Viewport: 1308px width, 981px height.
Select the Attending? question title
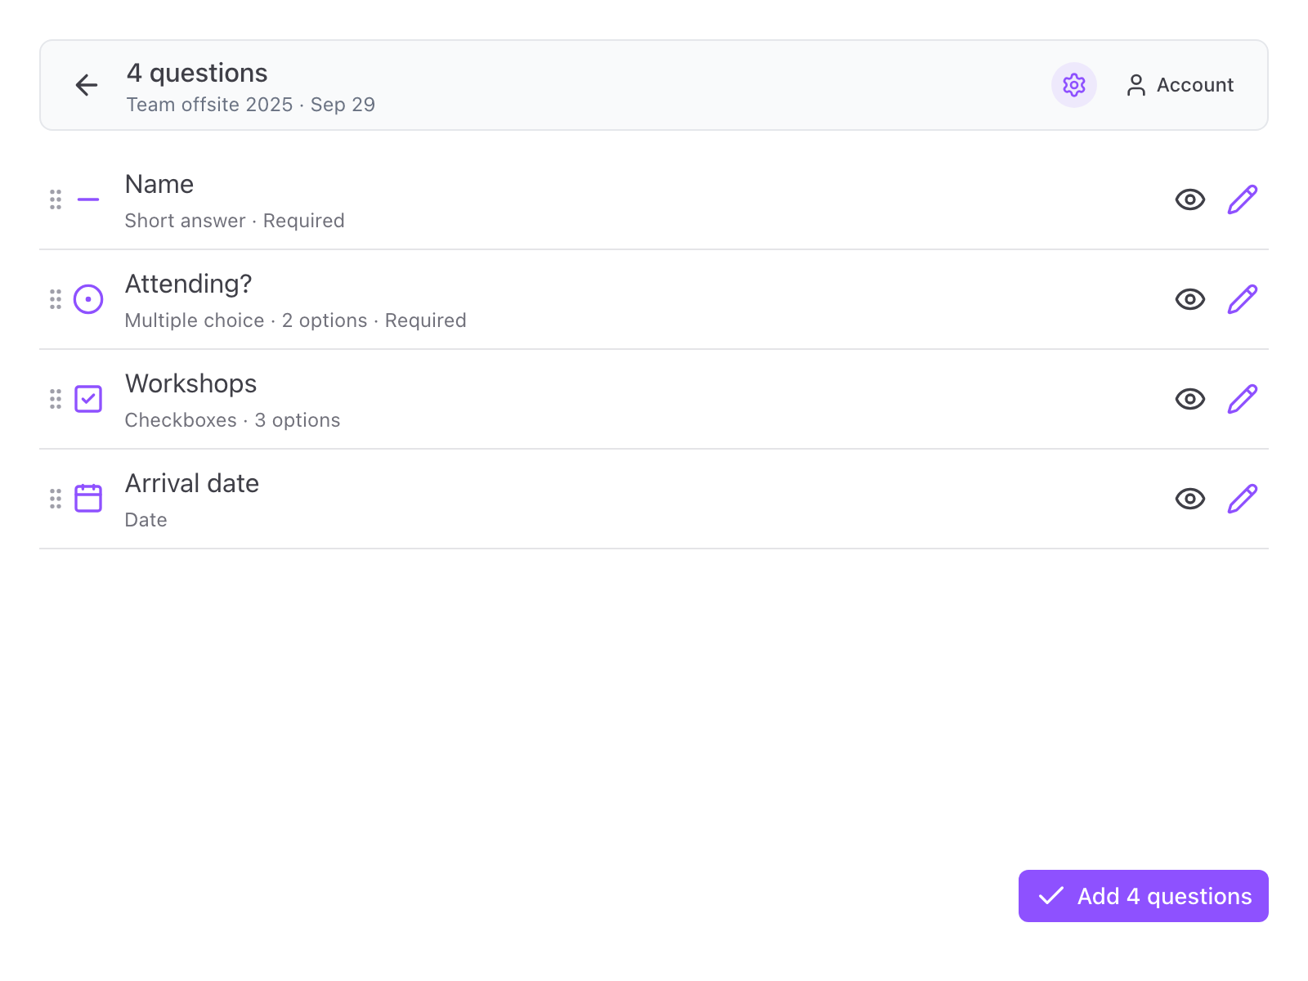coord(189,284)
